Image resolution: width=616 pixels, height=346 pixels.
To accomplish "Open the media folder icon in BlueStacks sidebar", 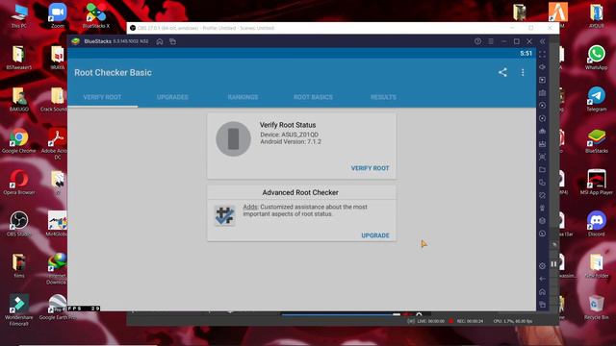I will [543, 169].
